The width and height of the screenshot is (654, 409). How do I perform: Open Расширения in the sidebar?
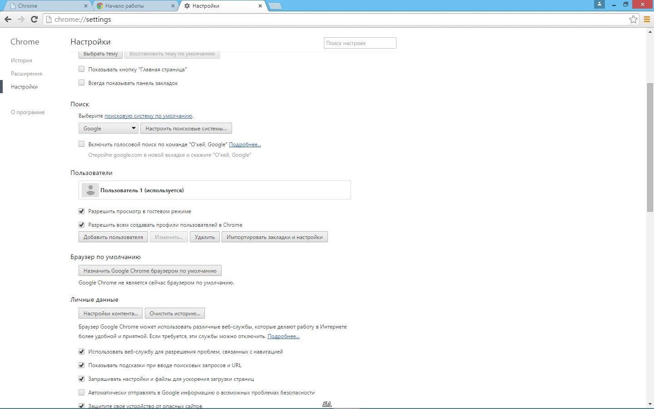(x=26, y=74)
